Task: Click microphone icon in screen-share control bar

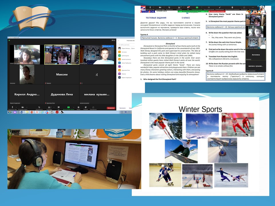Action: (150, 7)
